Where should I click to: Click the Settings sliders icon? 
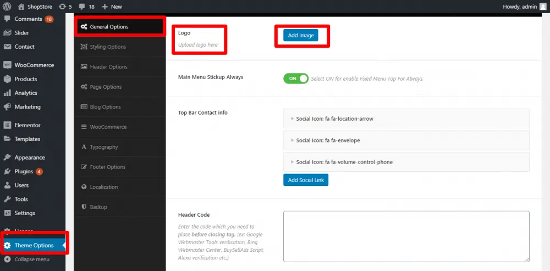click(7, 213)
